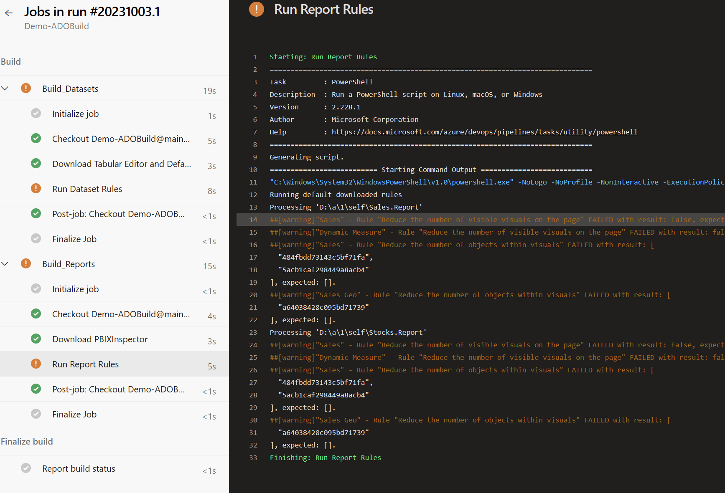Viewport: 725px width, 493px height.
Task: Select the Download PBIXInspector step
Action: pos(99,339)
